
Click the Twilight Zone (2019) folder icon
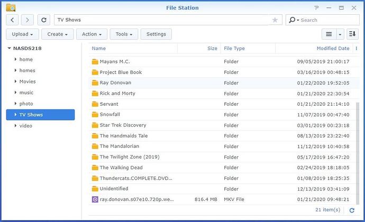95,157
